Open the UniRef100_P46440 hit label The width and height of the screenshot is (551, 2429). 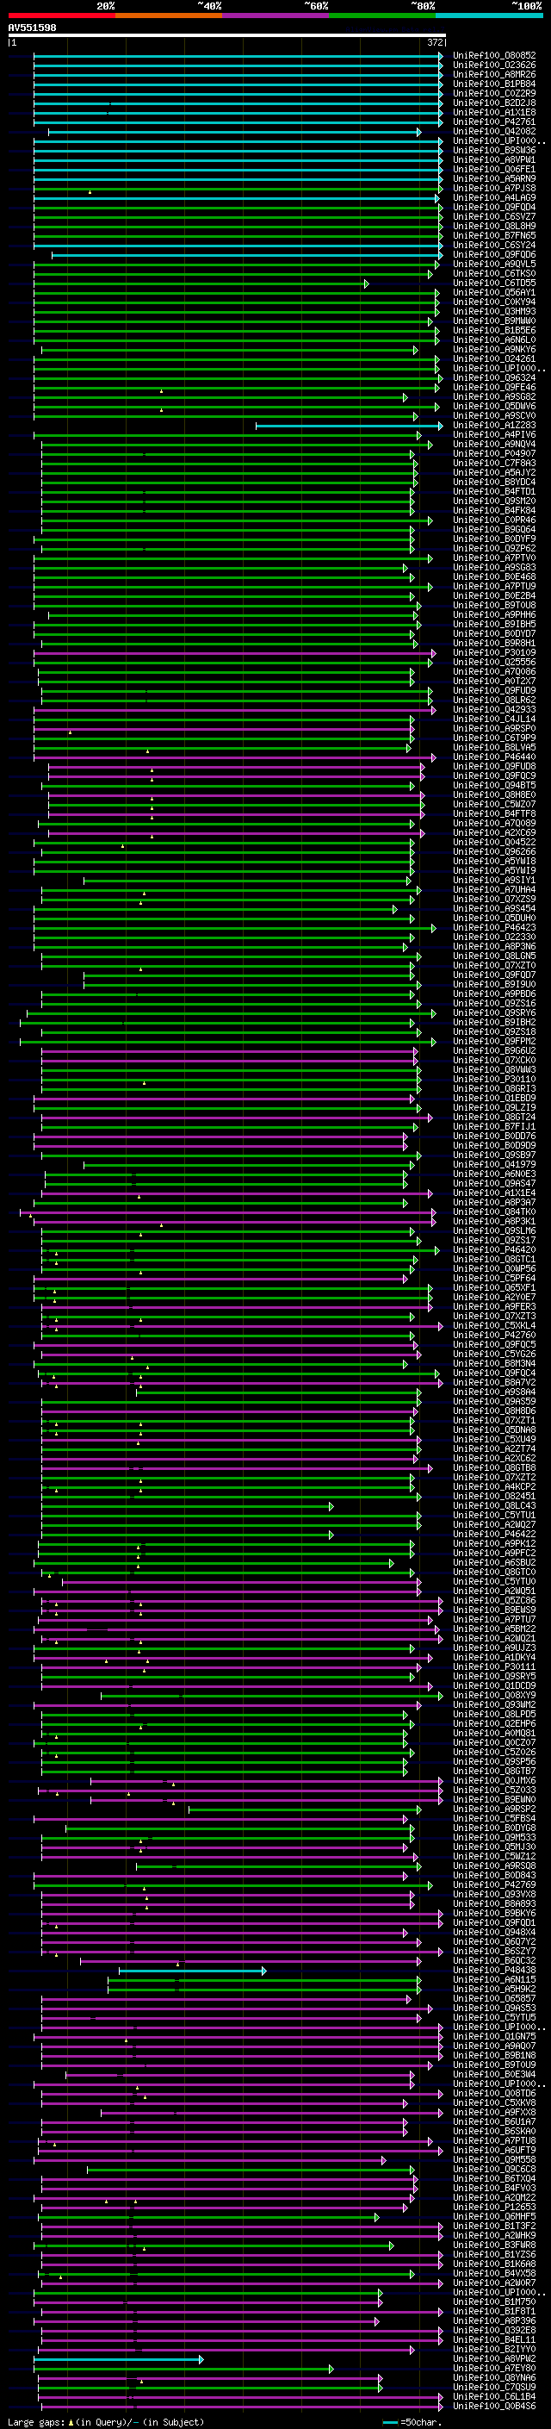[x=493, y=757]
